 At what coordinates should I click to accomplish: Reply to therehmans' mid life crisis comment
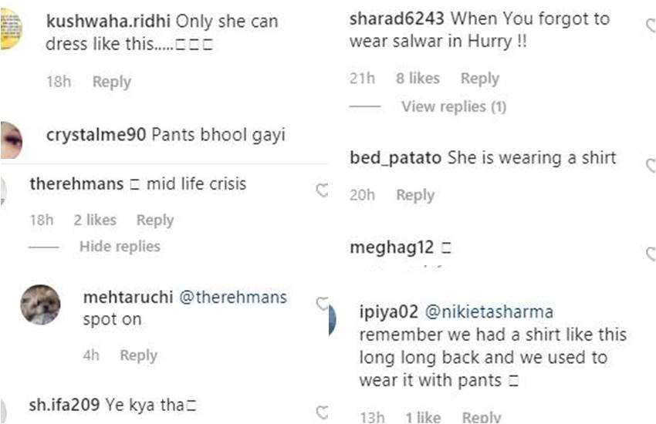coord(155,220)
